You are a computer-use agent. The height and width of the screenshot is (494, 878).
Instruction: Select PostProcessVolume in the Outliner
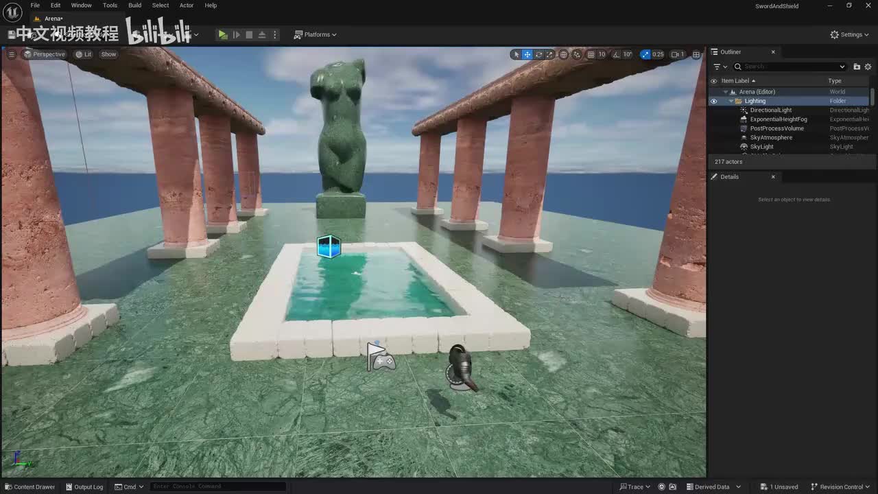coord(777,128)
